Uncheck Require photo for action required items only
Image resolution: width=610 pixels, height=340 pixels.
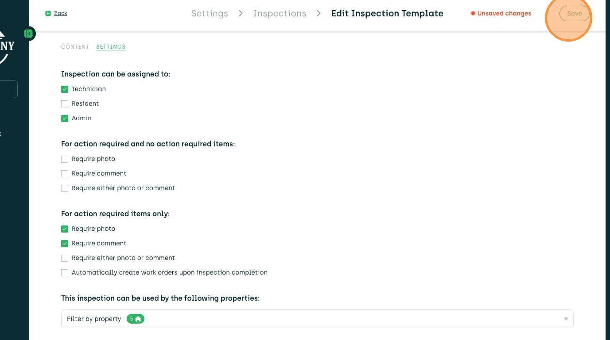point(65,229)
